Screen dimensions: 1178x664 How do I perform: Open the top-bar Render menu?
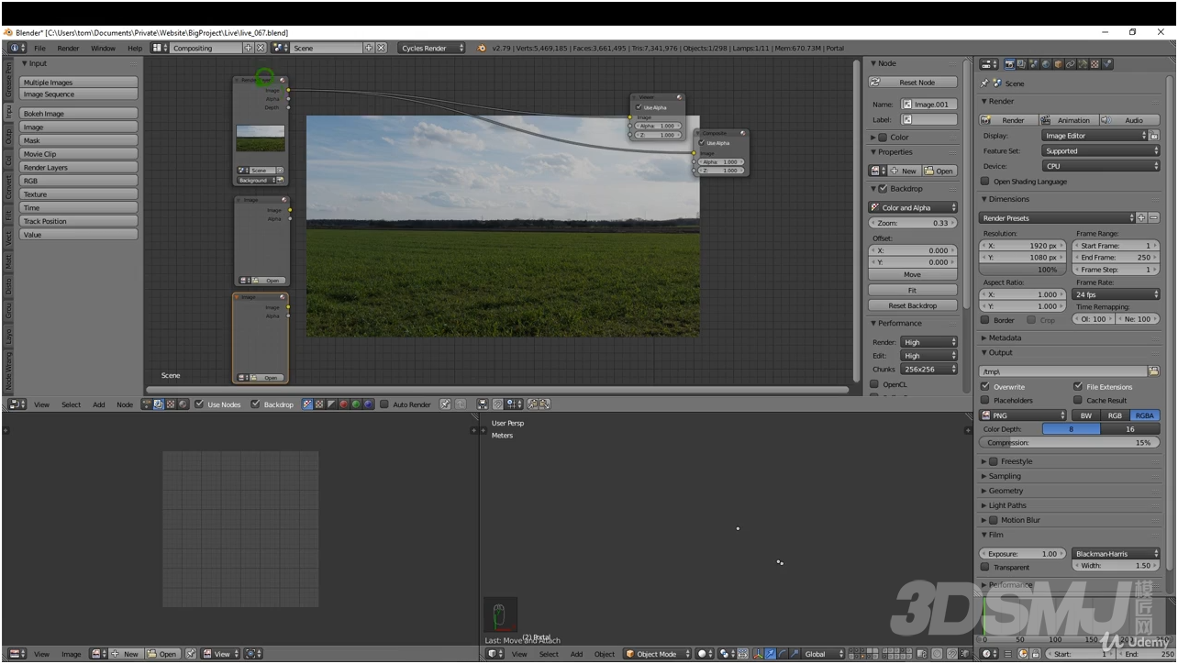point(68,48)
